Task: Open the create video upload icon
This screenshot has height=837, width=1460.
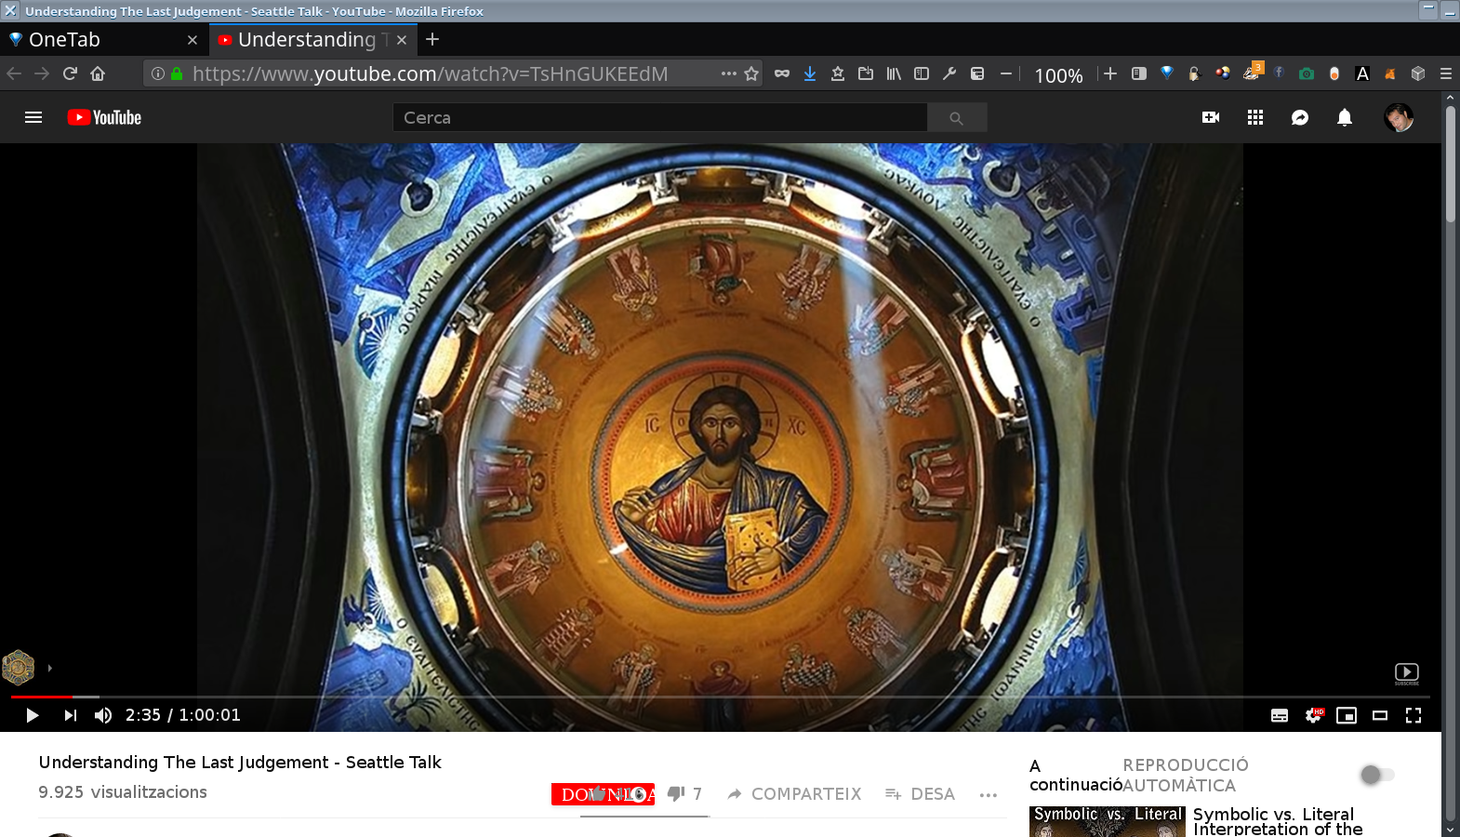Action: point(1211,117)
